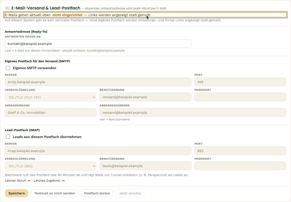Click the IMAP Passwort field
Screen dimensions: 291x202
[x=240, y=166]
